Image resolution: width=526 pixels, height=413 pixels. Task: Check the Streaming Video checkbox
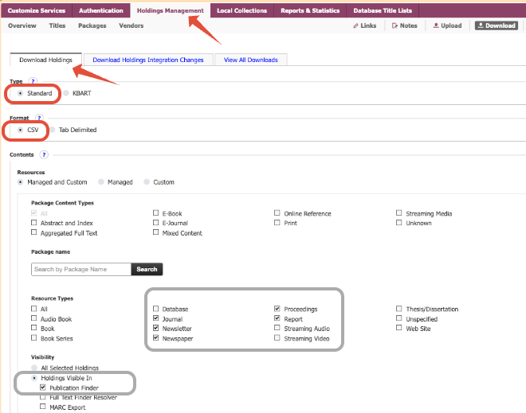(x=277, y=338)
